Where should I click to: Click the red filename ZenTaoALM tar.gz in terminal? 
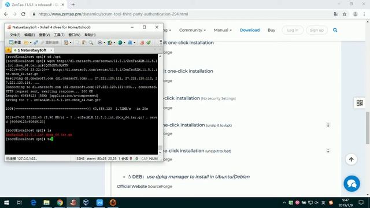[x=39, y=135]
